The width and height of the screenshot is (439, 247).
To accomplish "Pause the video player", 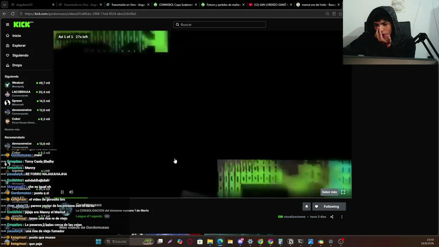I will (x=62, y=192).
